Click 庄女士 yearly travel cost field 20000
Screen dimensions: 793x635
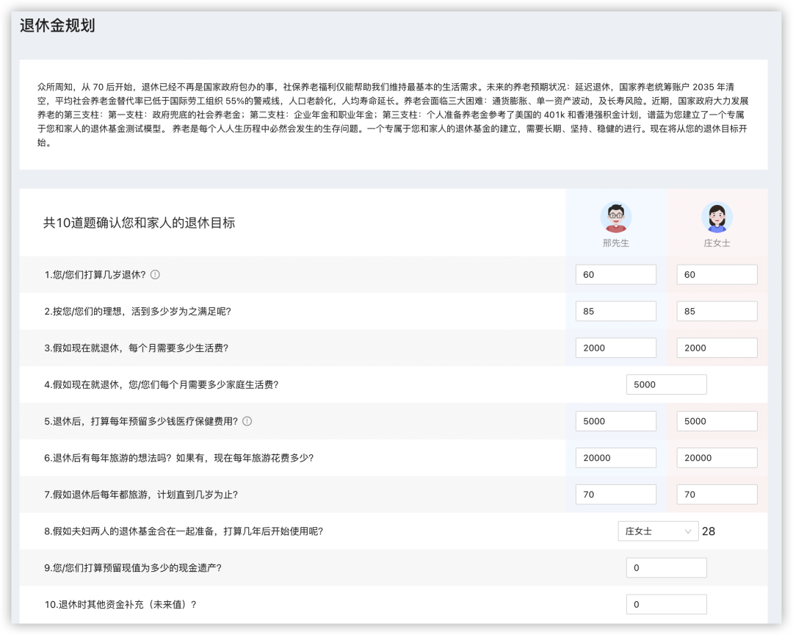click(x=717, y=458)
